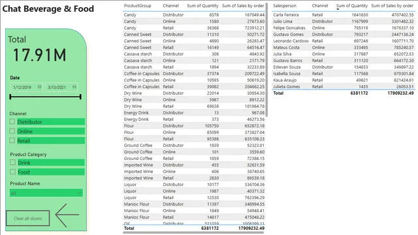Click the Manioc Flour Retail row
Viewport: 418px width, 235px height.
click(194, 217)
